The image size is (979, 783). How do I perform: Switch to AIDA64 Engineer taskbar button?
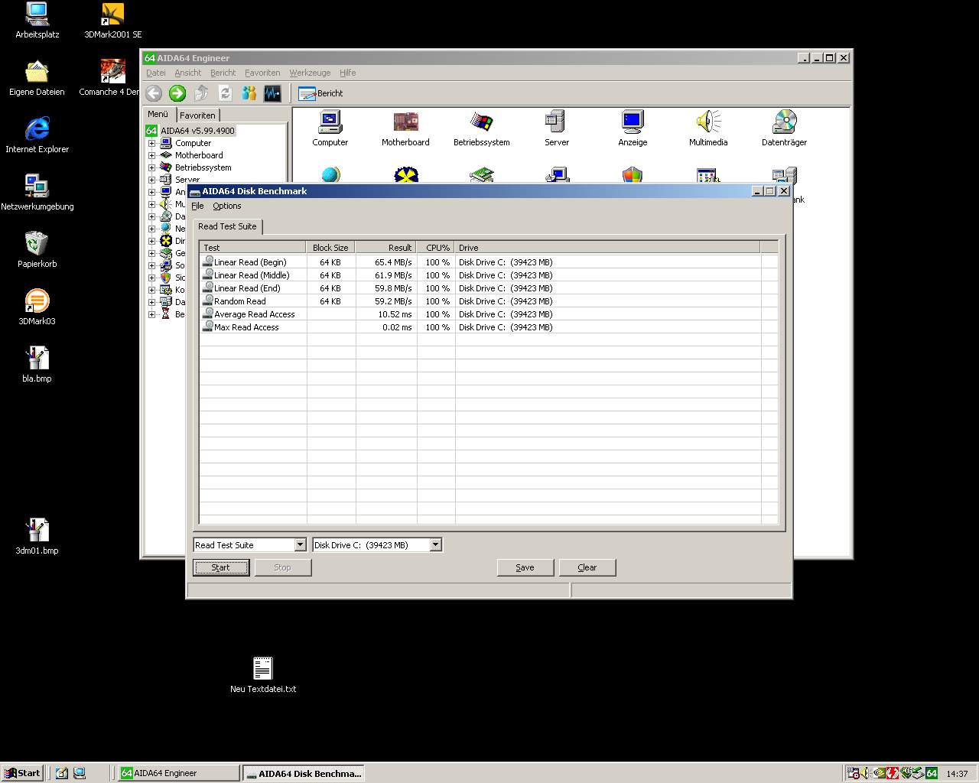(x=179, y=773)
